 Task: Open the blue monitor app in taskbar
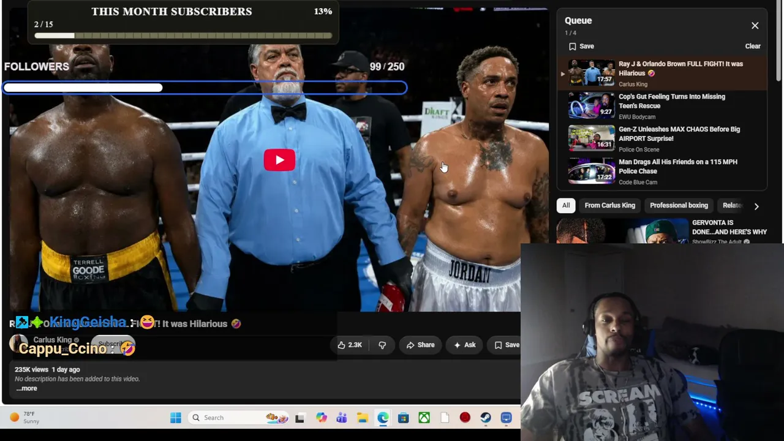coord(506,418)
